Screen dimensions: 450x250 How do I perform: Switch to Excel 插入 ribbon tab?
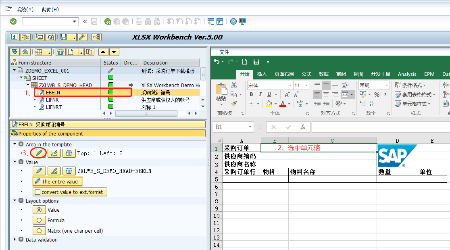coord(262,74)
